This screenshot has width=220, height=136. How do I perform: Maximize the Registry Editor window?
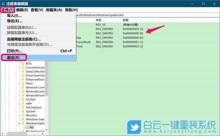[x=203, y=4]
